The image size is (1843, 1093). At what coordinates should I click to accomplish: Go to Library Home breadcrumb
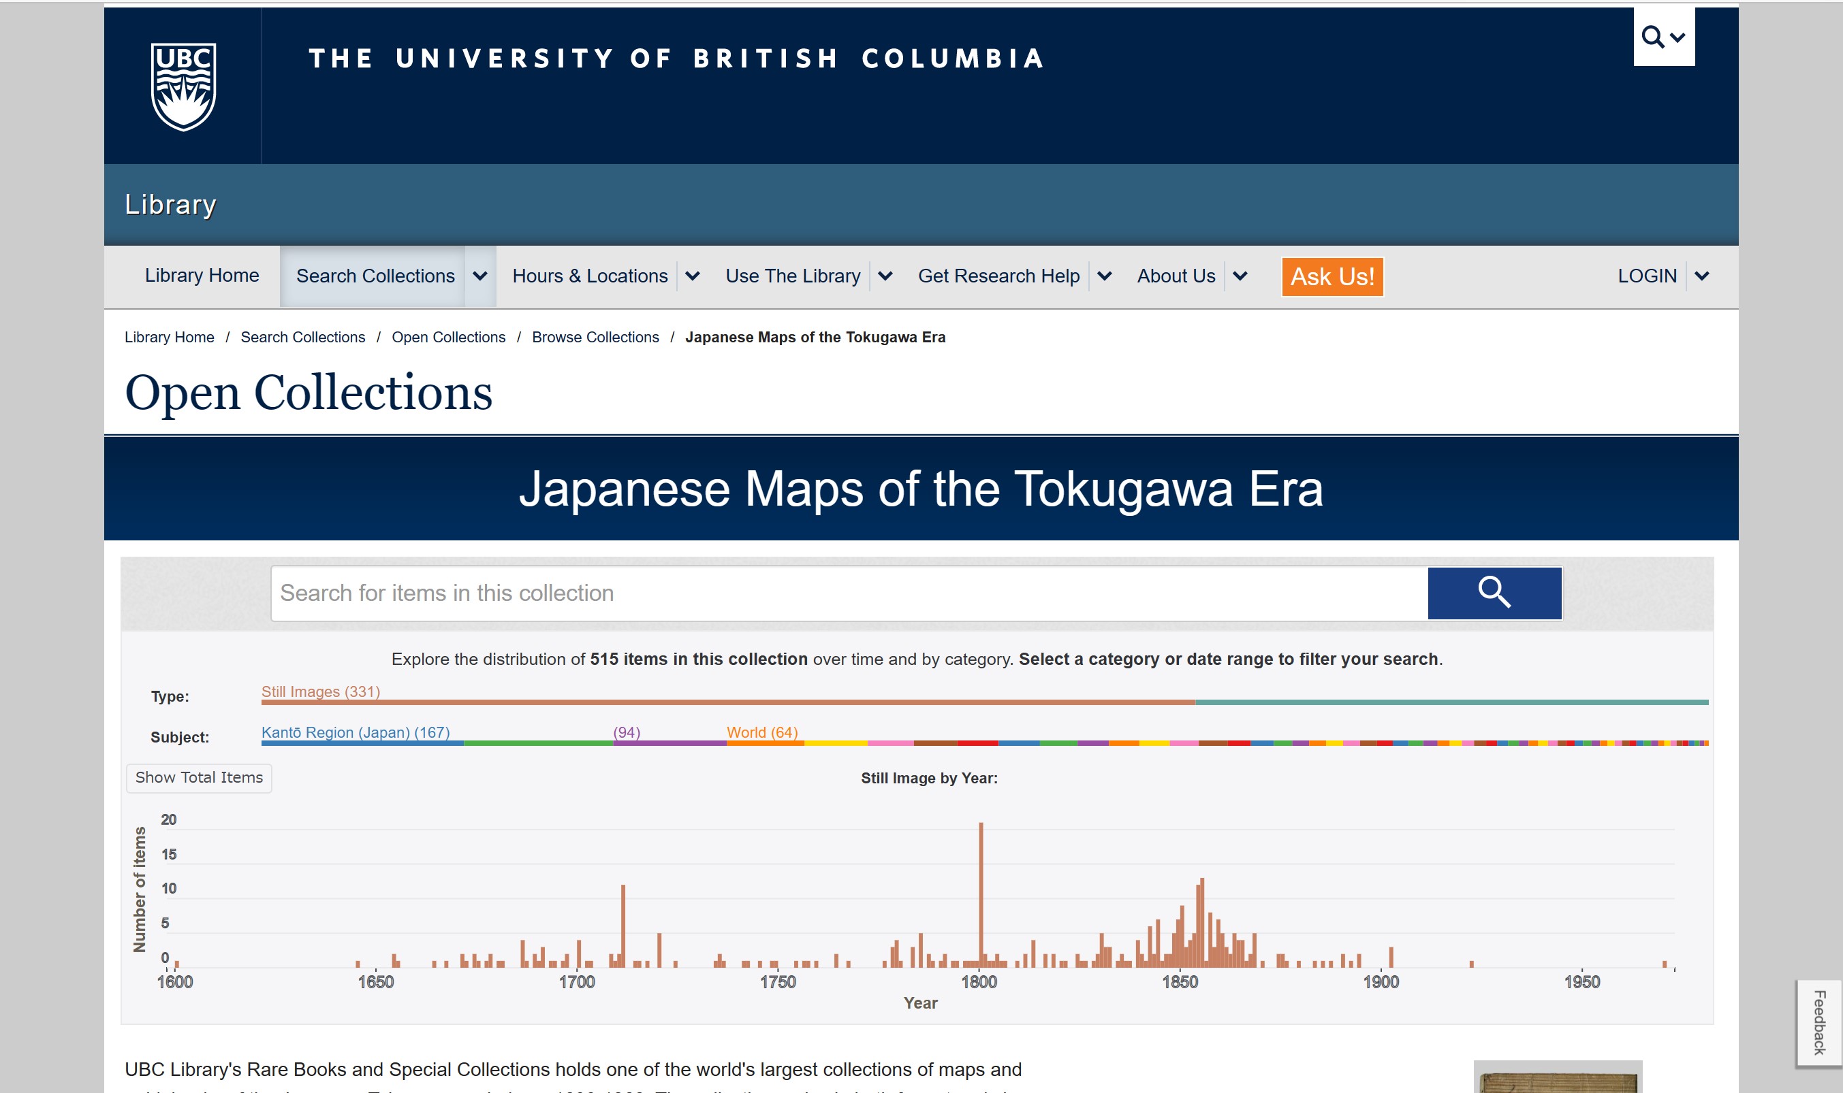click(x=169, y=338)
